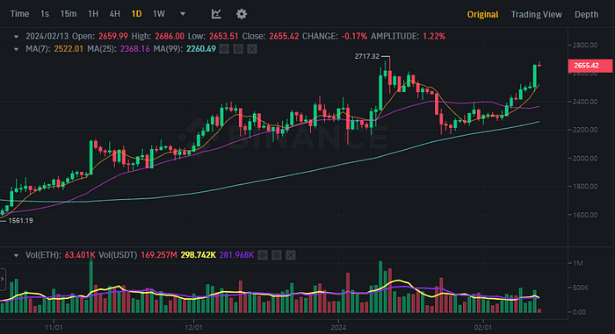This screenshot has height=334, width=615.
Task: Click the Open value 2659.99
Action: 113,37
